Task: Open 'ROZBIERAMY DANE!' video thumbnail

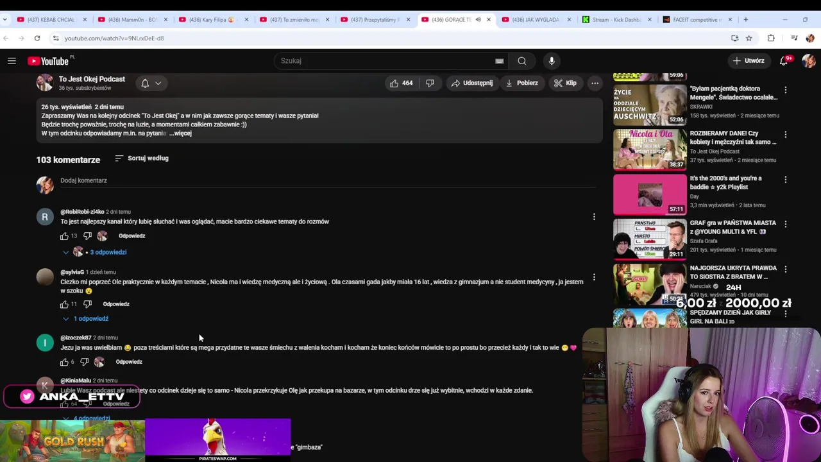Action: [x=649, y=150]
